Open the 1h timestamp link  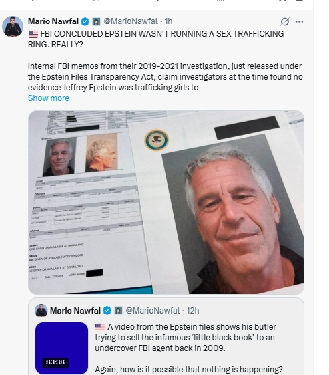168,21
